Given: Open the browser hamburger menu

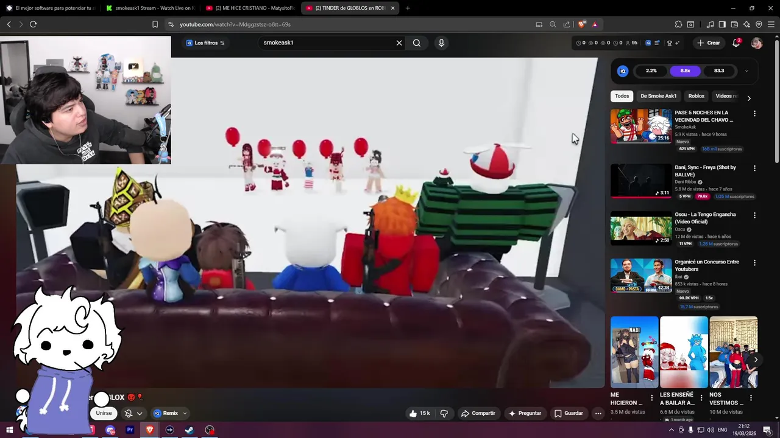Looking at the screenshot, I should coord(771,24).
